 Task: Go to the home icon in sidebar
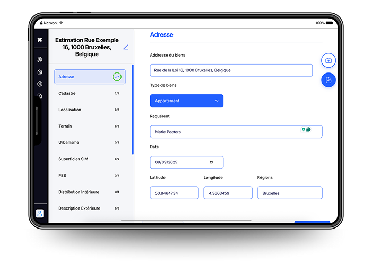[x=40, y=72]
